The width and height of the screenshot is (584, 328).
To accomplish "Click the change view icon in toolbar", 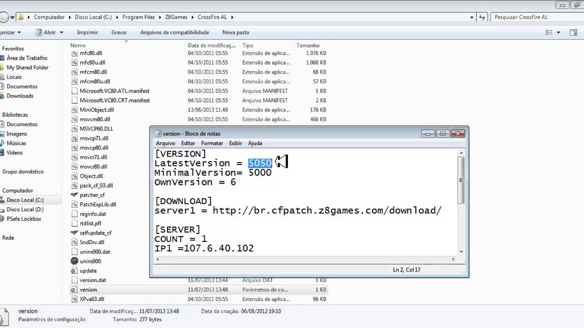I will tap(549, 32).
